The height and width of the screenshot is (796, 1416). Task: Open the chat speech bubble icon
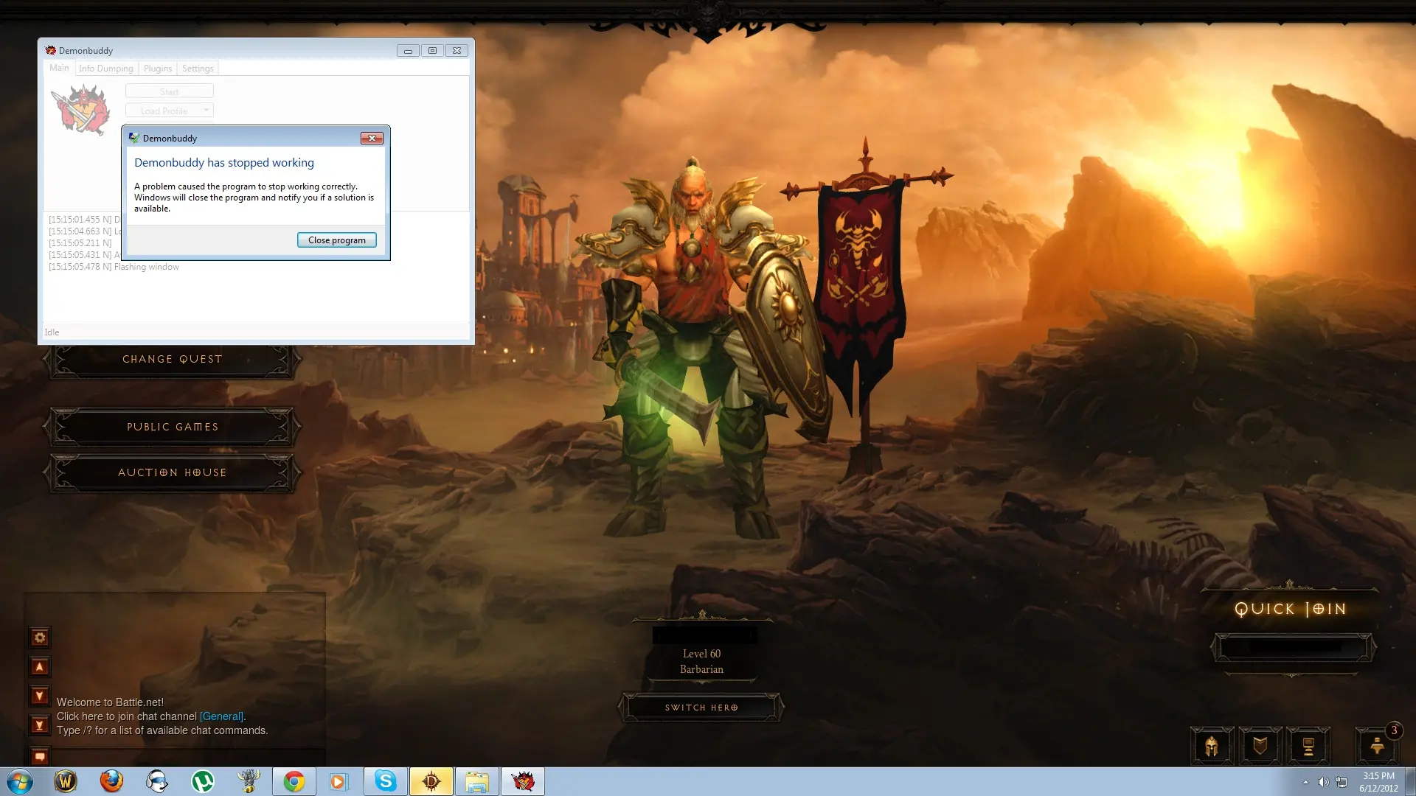point(40,756)
